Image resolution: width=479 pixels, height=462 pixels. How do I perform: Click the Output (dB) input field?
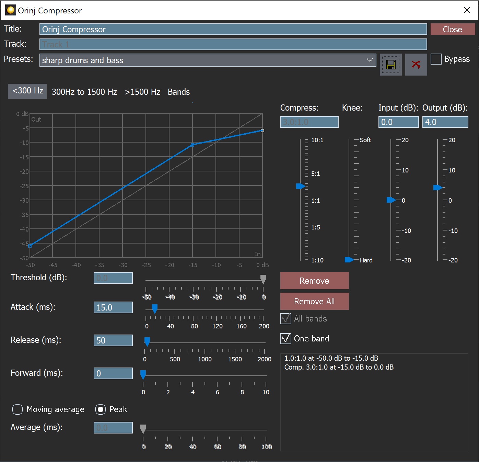(x=445, y=122)
